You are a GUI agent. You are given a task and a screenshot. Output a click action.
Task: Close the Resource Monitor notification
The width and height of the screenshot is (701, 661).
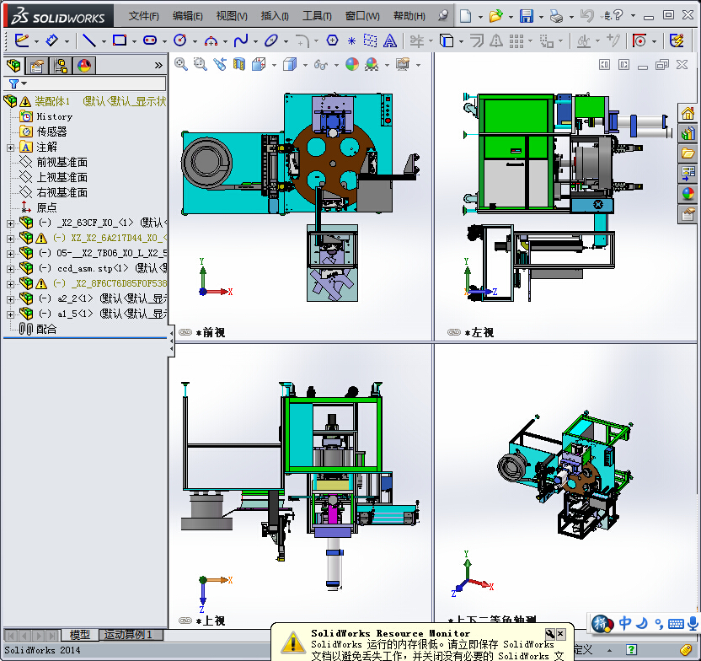[x=560, y=633]
